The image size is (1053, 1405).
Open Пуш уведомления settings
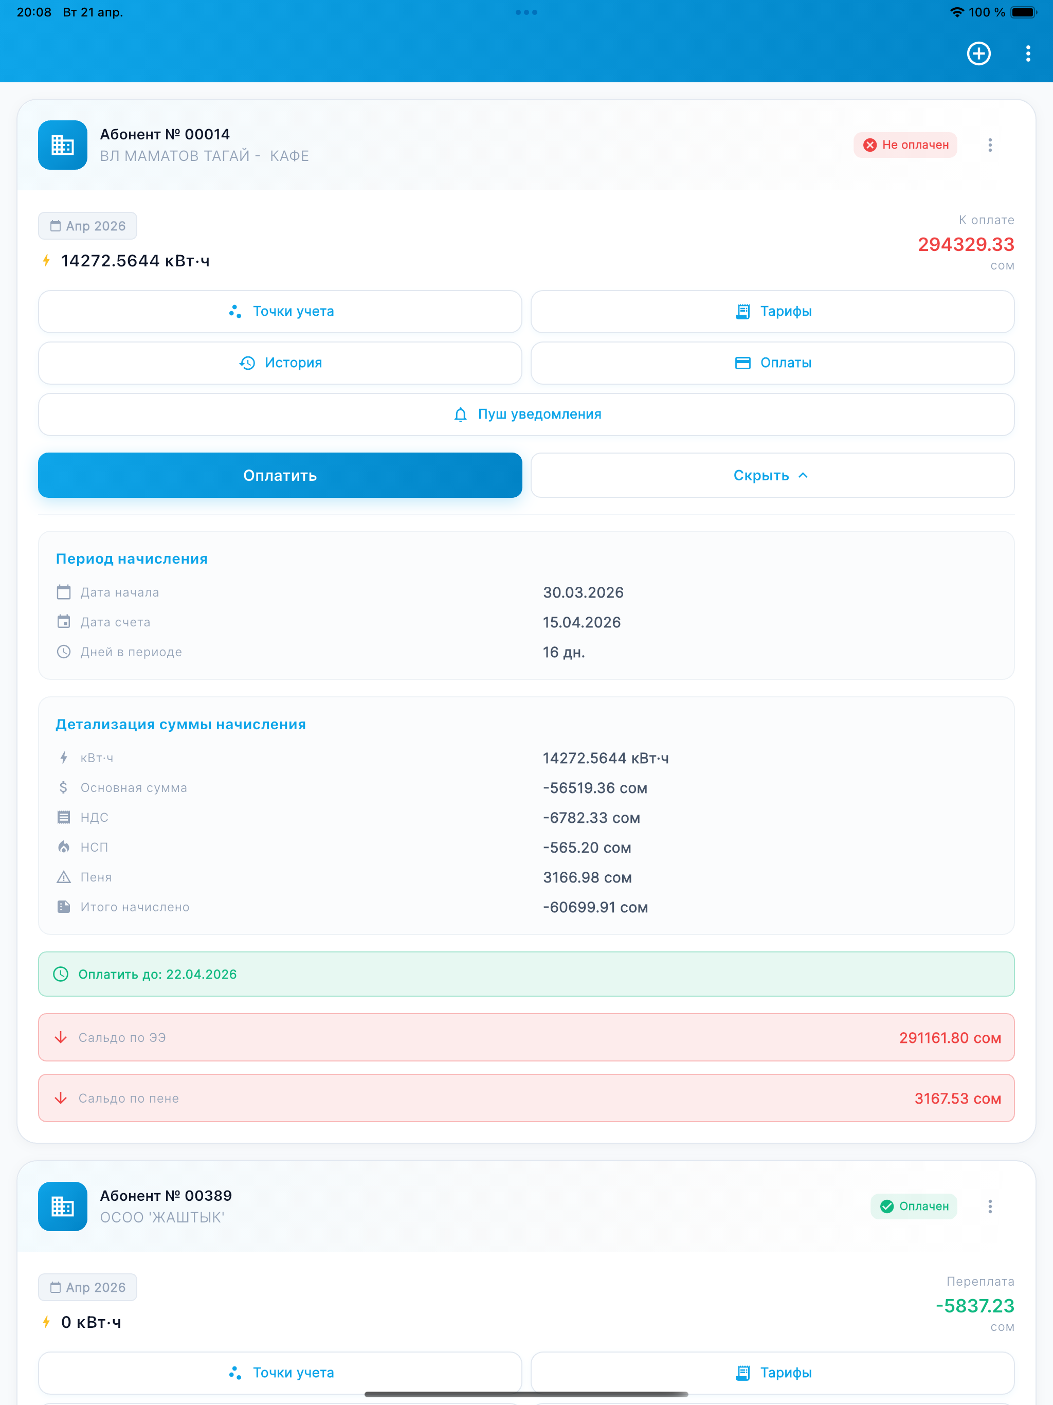pos(526,414)
